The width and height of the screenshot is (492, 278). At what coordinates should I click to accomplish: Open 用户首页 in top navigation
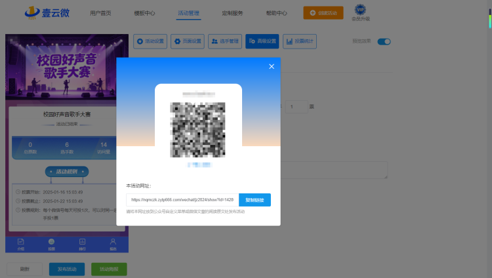(x=100, y=13)
